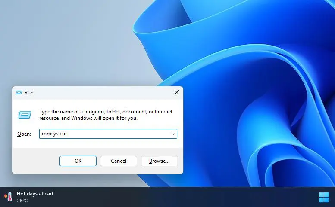Viewport: 335px width, 207px height.
Task: Open the Windows Start button
Action: (324, 197)
